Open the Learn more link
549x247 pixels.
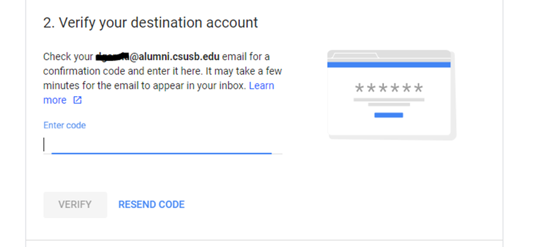click(x=261, y=86)
